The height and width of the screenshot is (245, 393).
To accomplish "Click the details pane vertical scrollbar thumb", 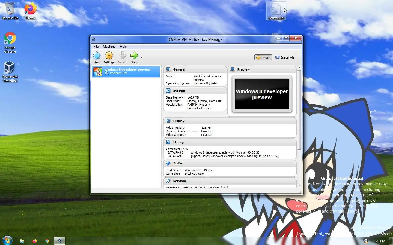I will pos(299,110).
